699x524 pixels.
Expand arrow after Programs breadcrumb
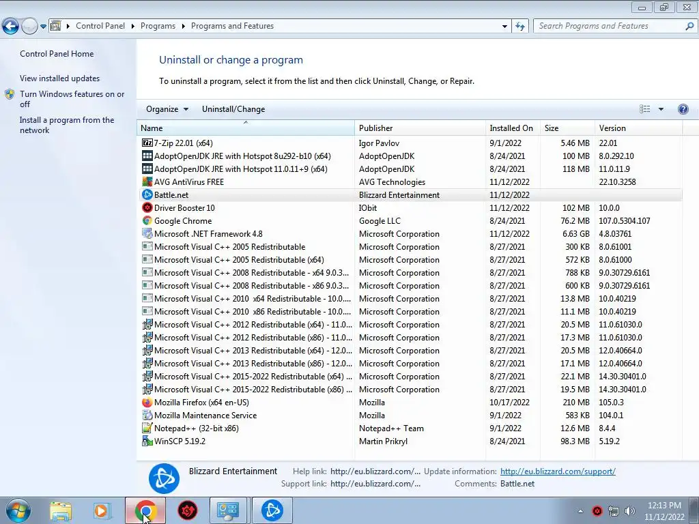(x=183, y=27)
